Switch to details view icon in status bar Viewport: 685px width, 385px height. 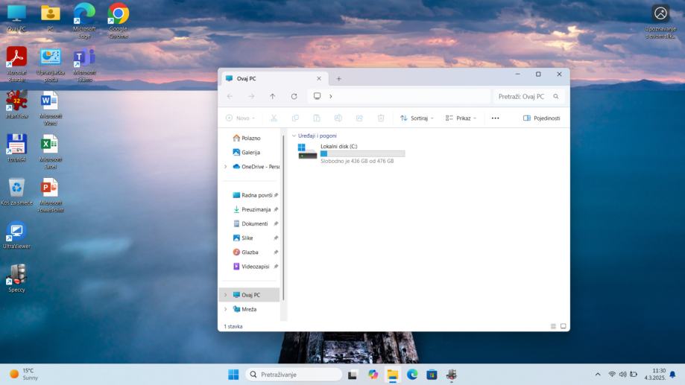pyautogui.click(x=553, y=326)
